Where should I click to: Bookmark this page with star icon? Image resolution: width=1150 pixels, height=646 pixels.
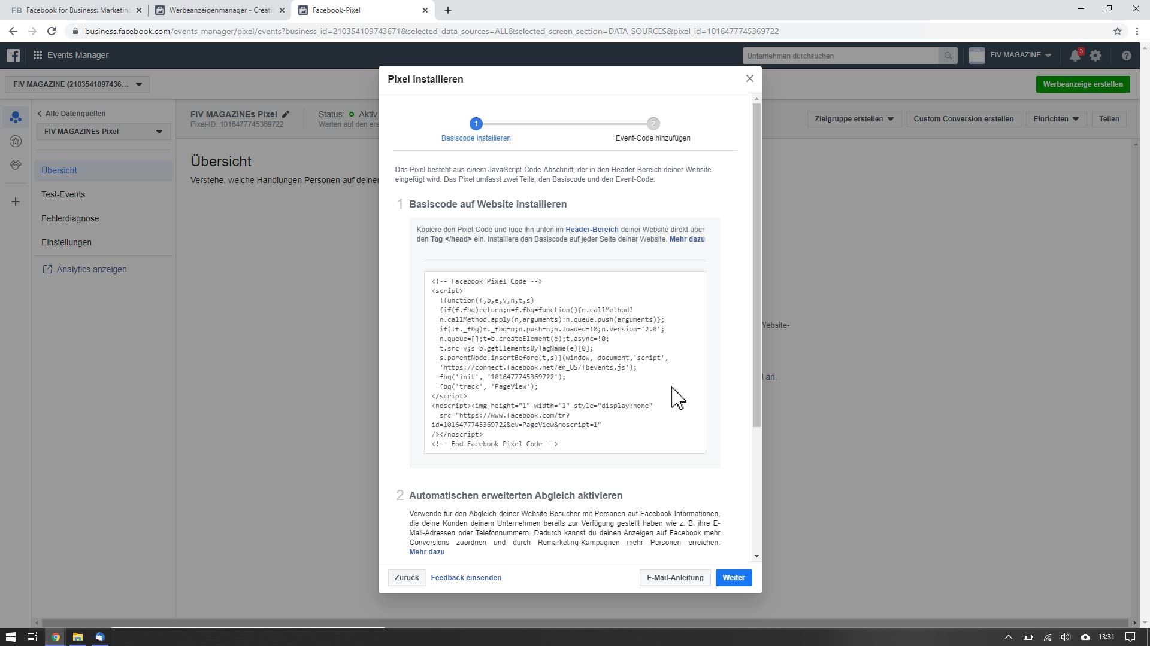pyautogui.click(x=1117, y=31)
